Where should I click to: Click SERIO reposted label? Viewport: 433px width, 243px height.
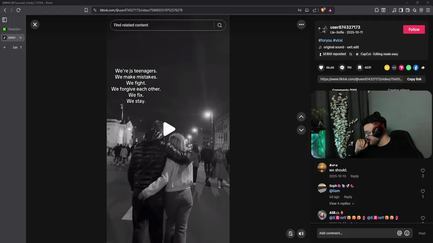coord(332,54)
